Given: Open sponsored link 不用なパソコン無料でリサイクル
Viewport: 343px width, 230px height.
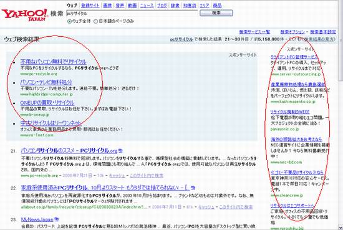Looking at the screenshot, I should (54, 62).
